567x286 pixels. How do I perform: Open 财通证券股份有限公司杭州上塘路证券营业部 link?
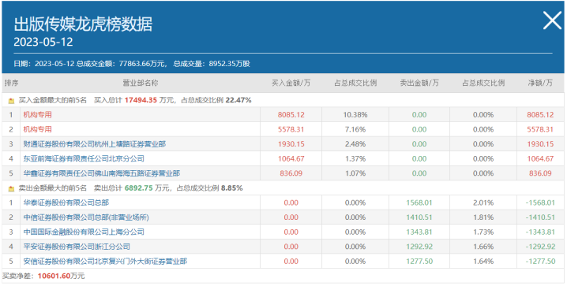point(95,144)
